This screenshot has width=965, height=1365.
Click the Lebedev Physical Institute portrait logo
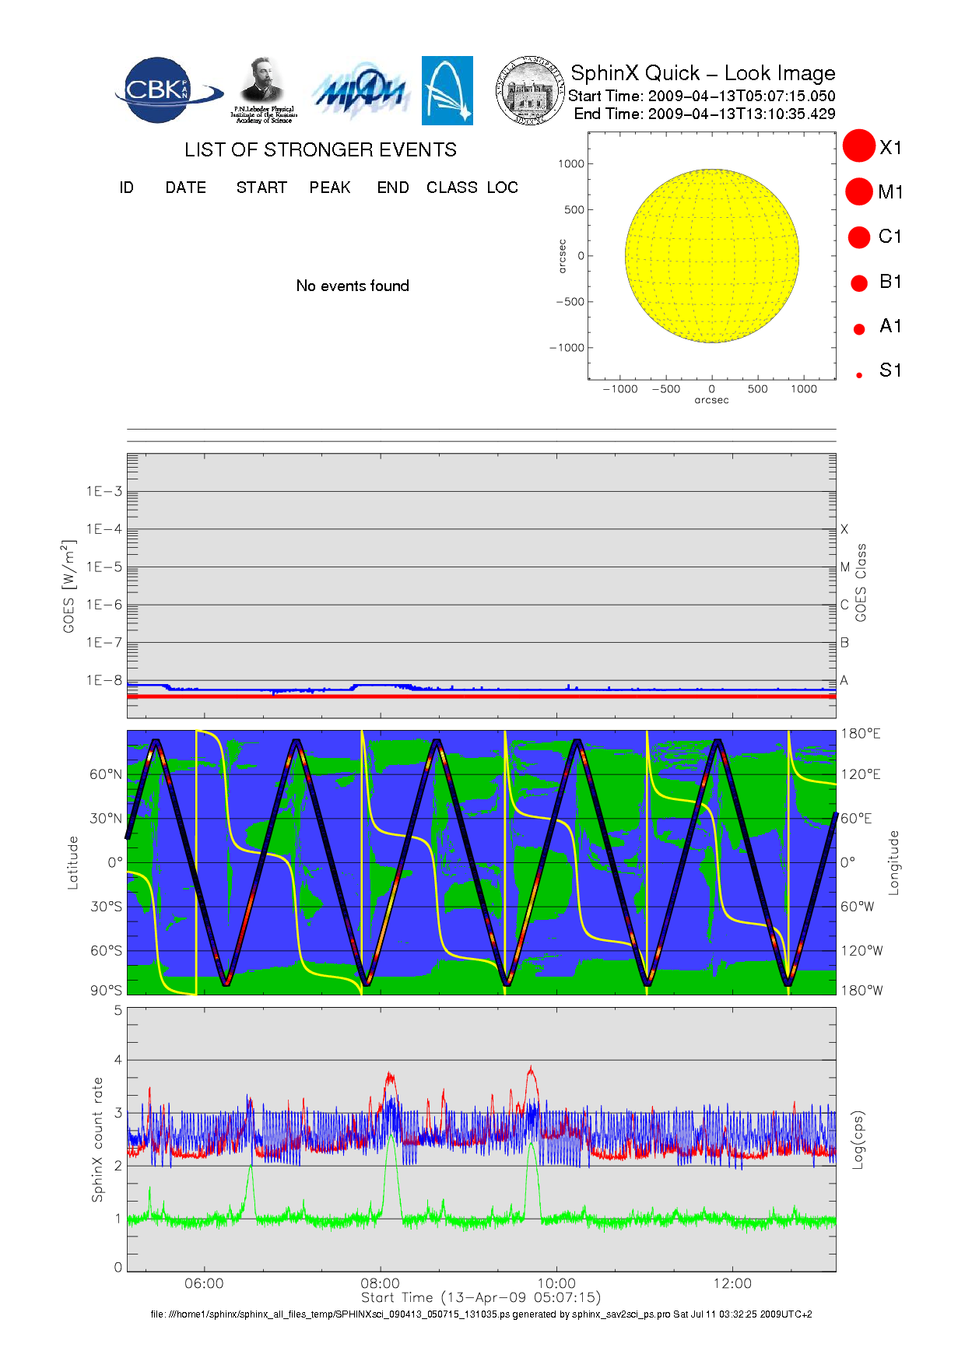(x=263, y=89)
